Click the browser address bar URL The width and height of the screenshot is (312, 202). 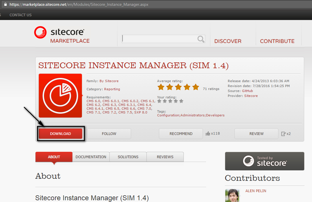click(x=79, y=4)
